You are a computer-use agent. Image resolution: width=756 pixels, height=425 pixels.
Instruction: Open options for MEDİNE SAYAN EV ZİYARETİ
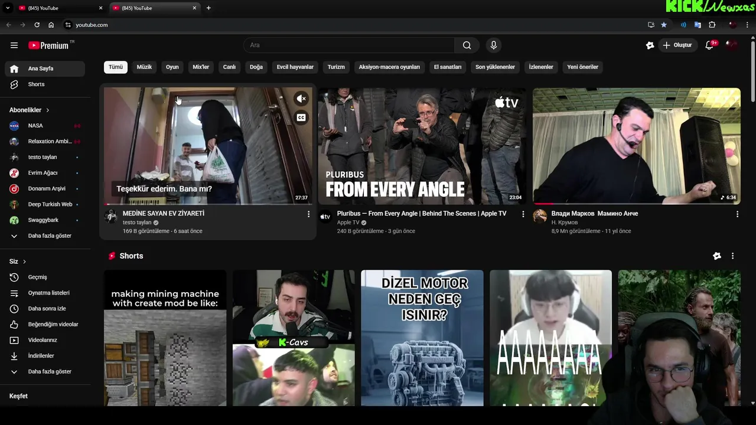tap(308, 214)
